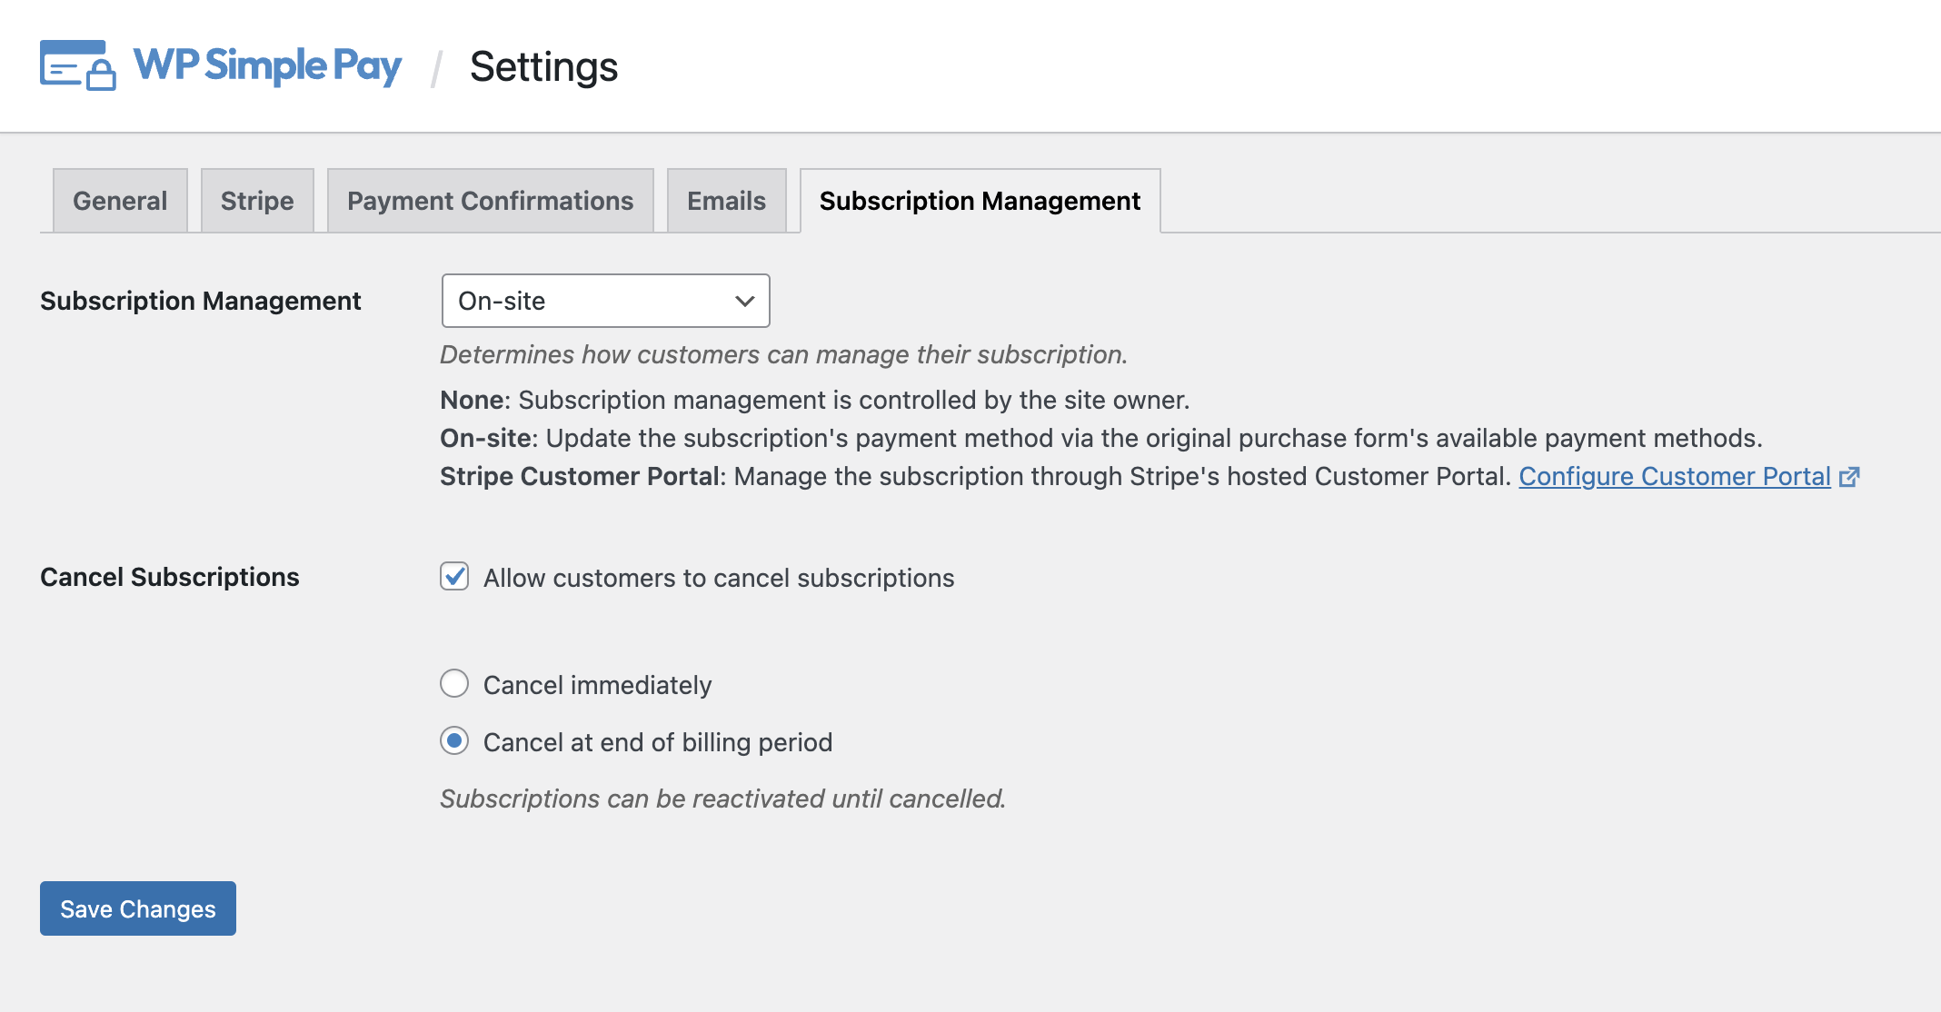Click the Save Changes button

coord(137,908)
